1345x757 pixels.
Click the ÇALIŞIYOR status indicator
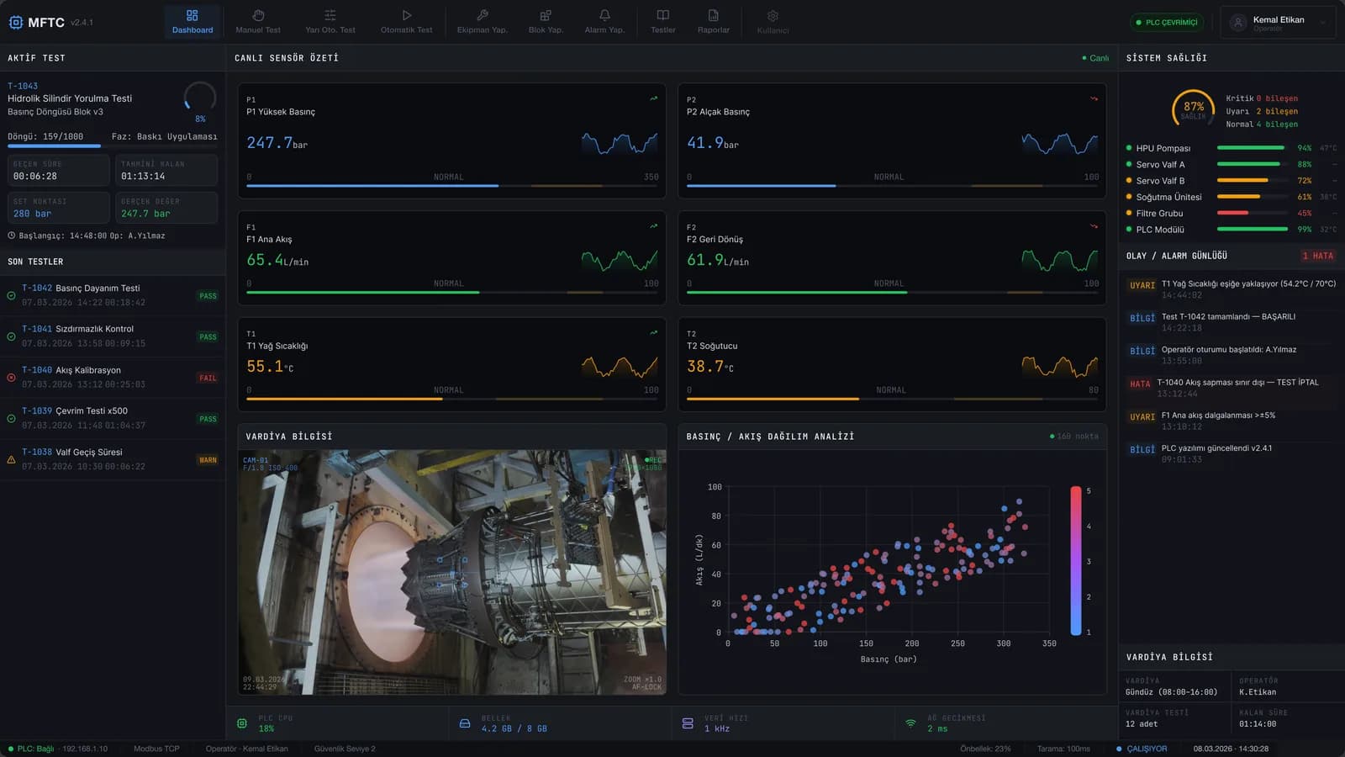pos(1142,749)
